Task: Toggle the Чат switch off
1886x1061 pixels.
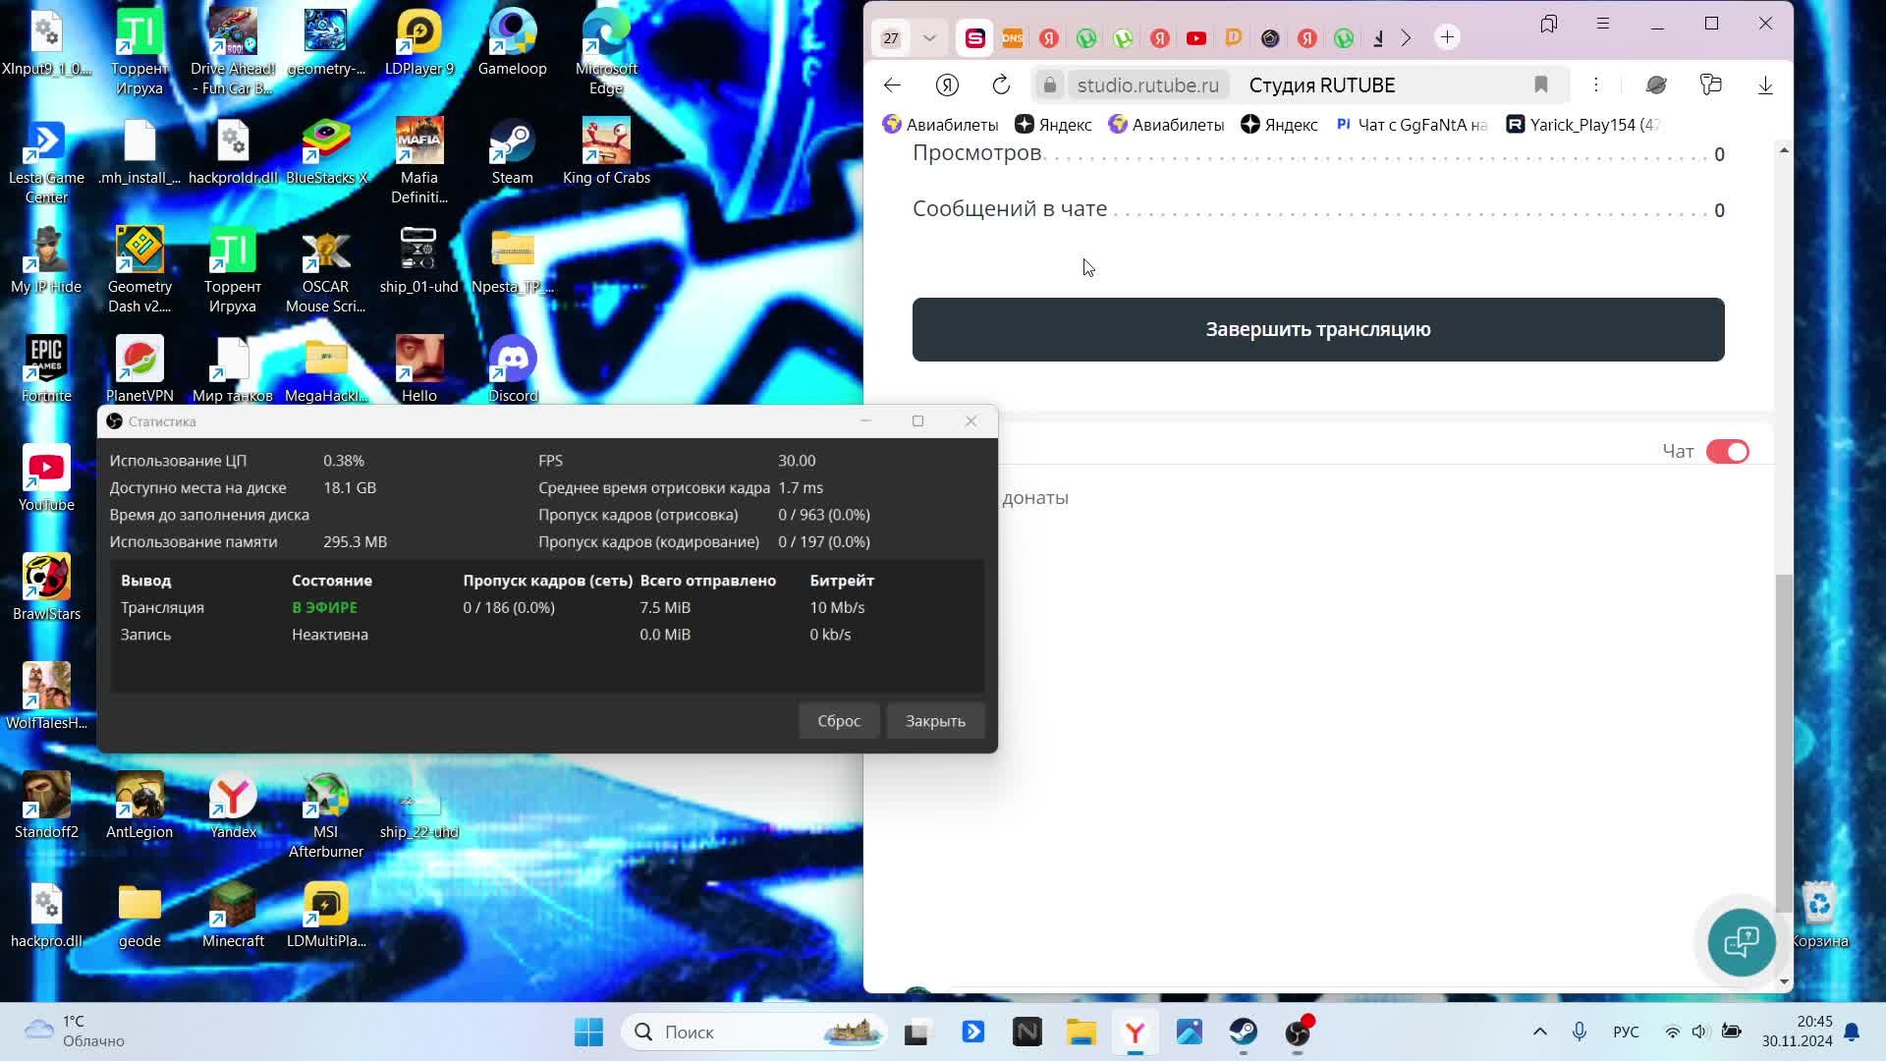Action: [x=1727, y=452]
